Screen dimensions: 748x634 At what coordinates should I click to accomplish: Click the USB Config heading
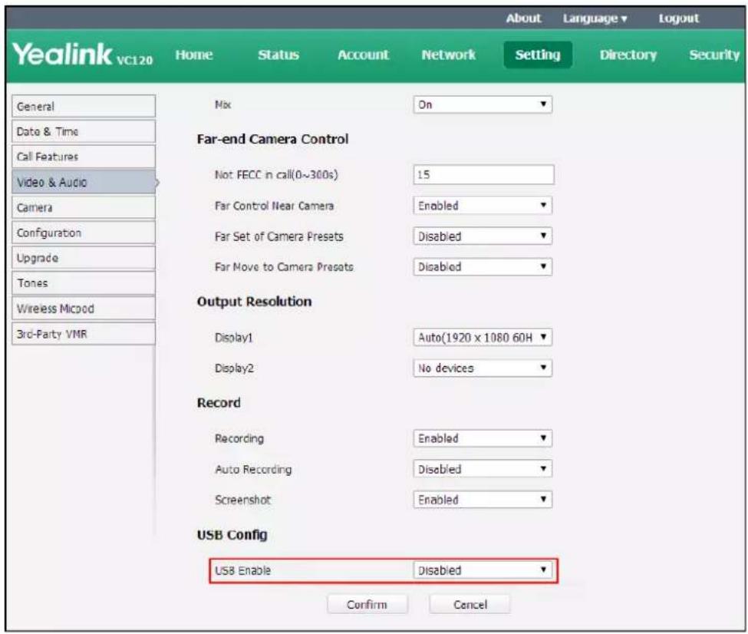tap(232, 535)
